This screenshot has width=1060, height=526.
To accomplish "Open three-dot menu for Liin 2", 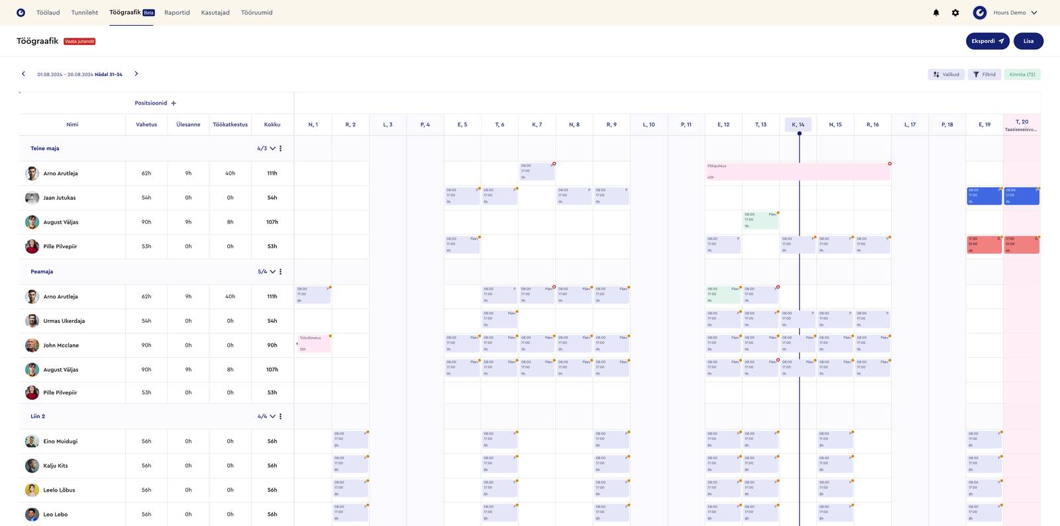I will 281,417.
